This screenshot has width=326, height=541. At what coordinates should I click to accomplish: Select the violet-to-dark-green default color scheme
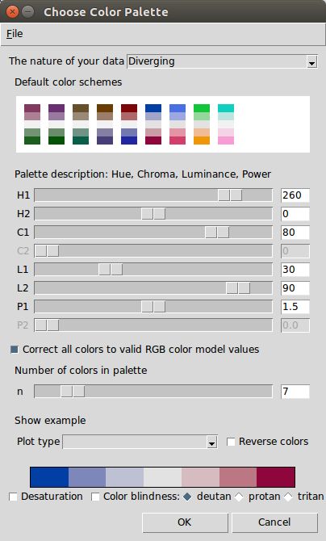point(56,124)
